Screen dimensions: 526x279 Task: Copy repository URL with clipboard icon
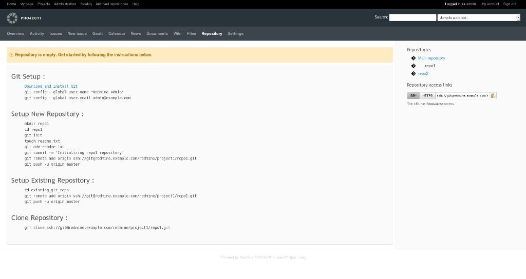point(493,96)
